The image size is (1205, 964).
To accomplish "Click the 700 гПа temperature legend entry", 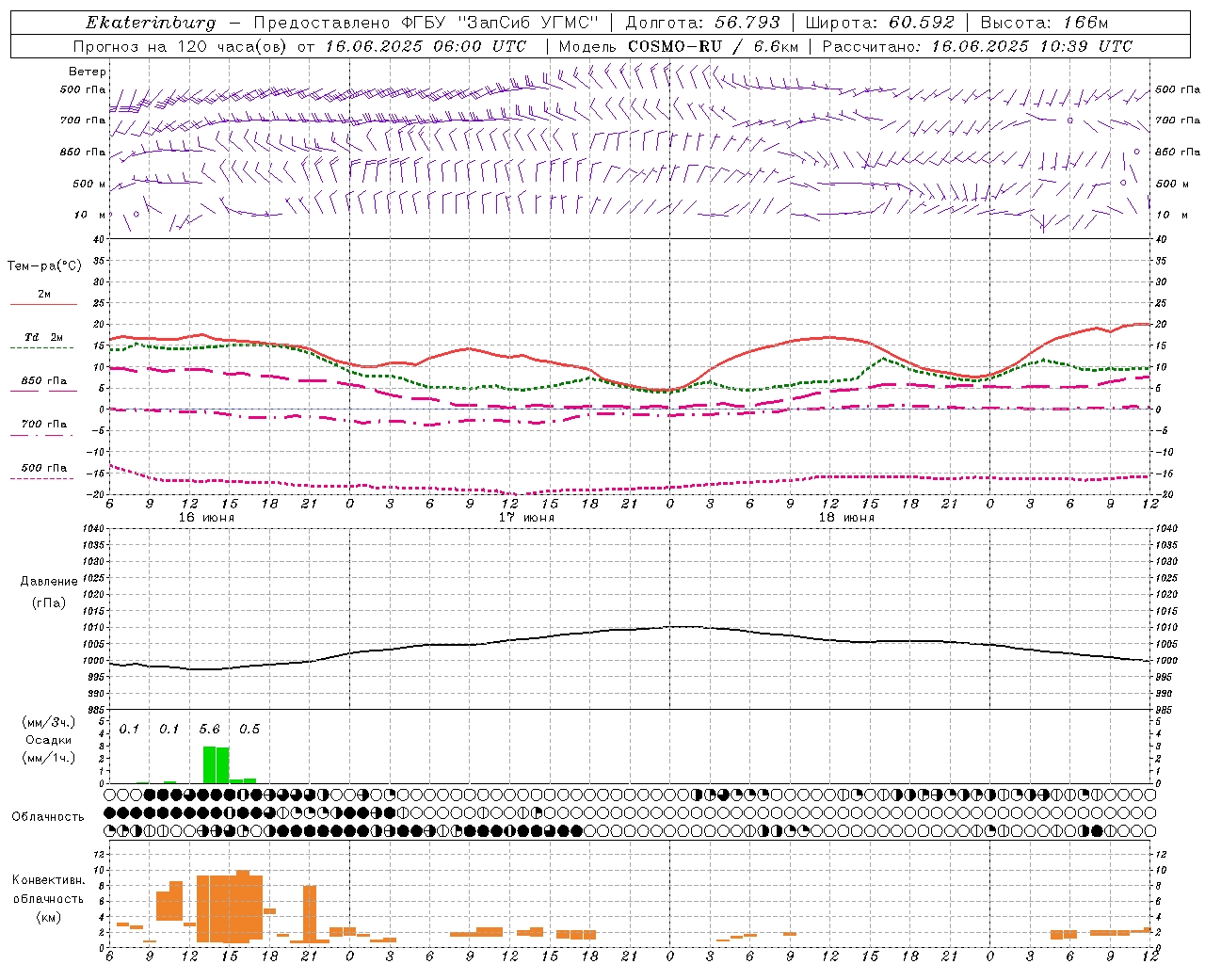I will coord(44,424).
